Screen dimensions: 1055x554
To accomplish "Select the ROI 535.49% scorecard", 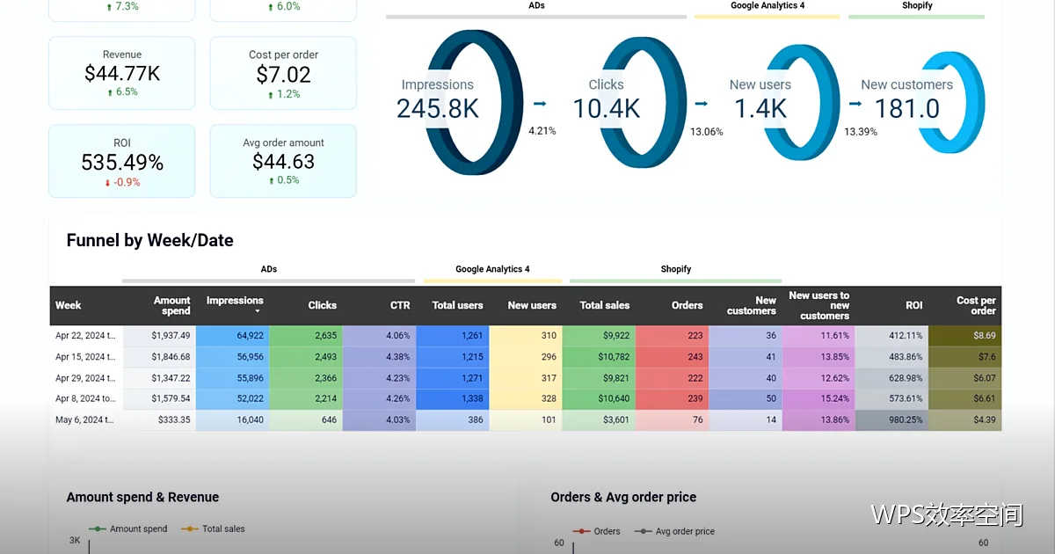I will coord(121,161).
